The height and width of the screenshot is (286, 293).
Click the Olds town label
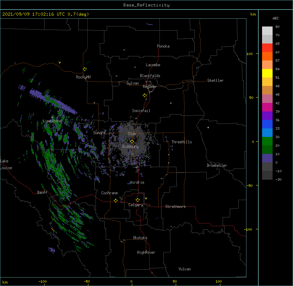point(132,134)
